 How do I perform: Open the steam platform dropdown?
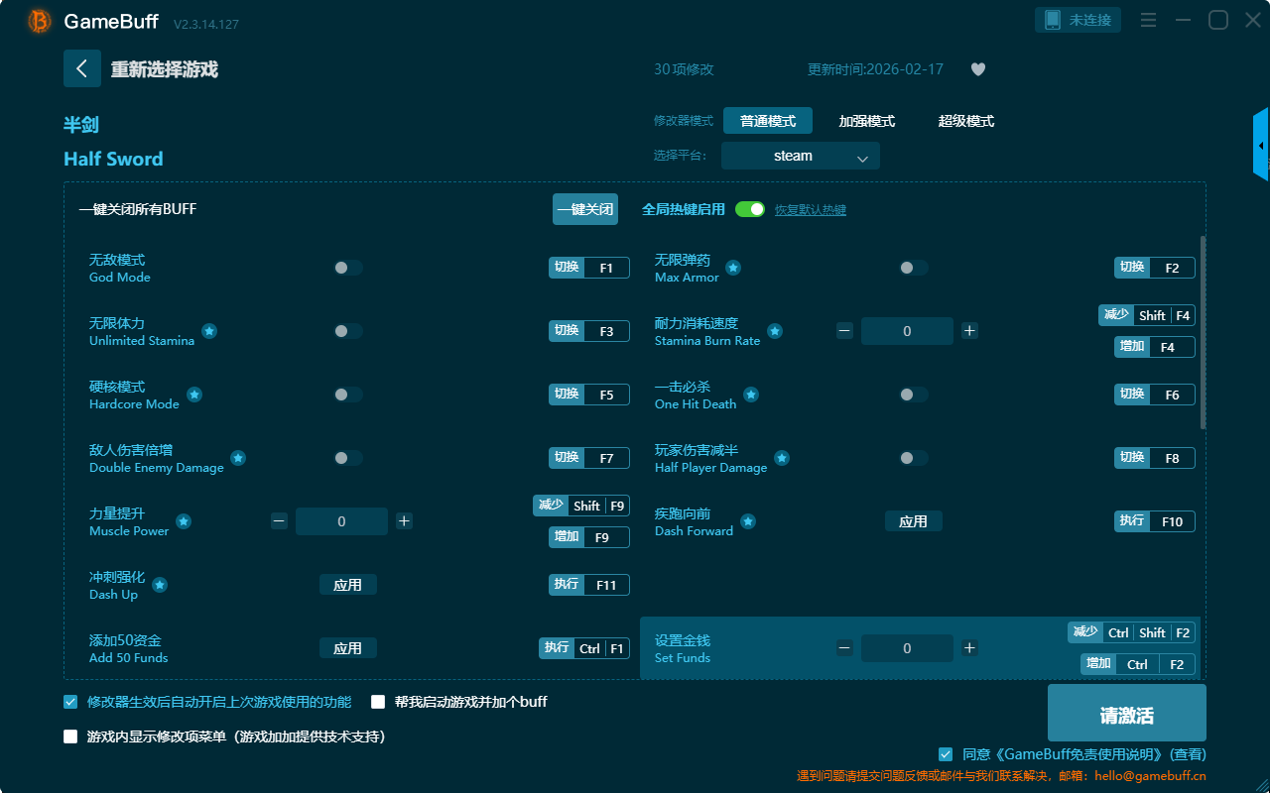tap(800, 156)
